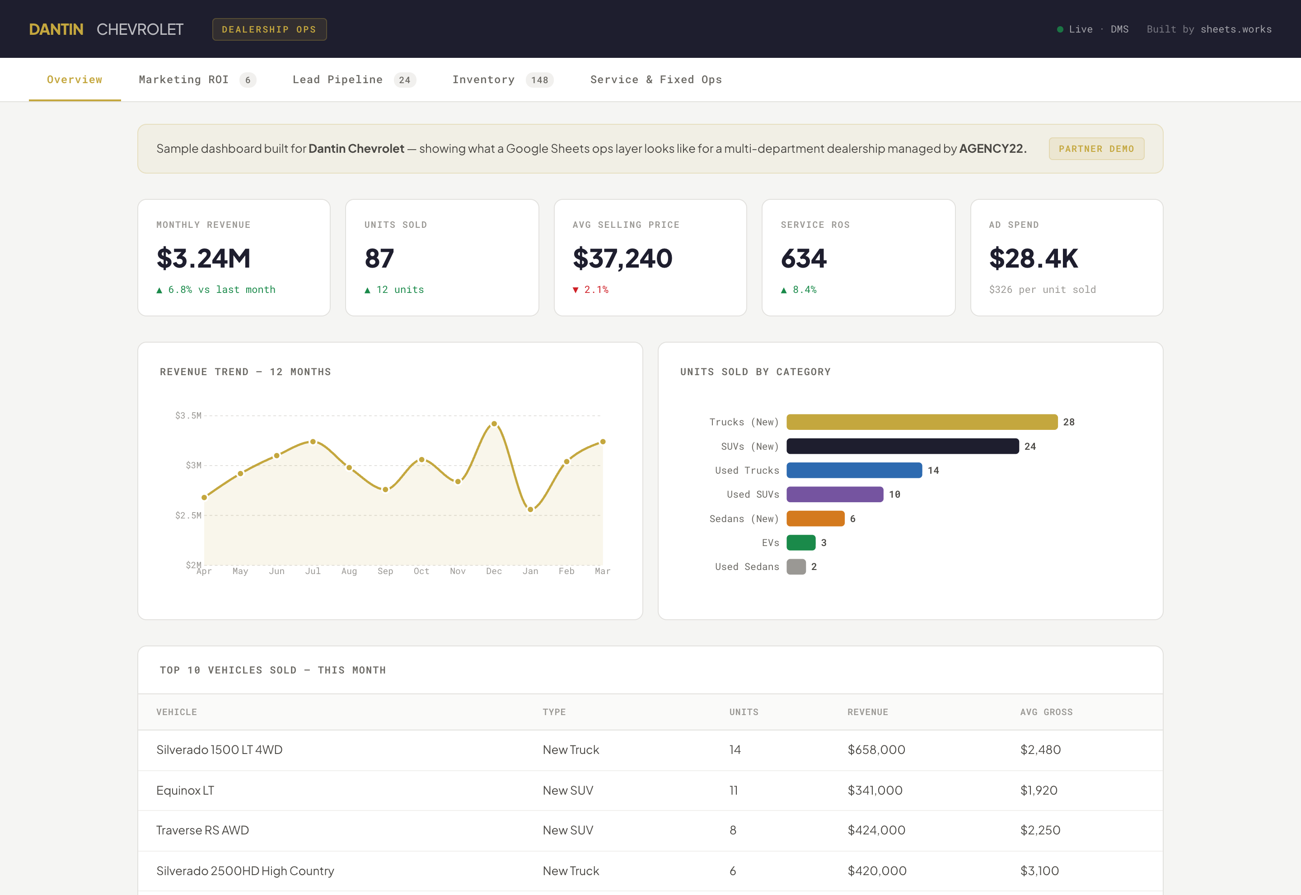
Task: Click the up arrow next to 8.4%
Action: 784,290
